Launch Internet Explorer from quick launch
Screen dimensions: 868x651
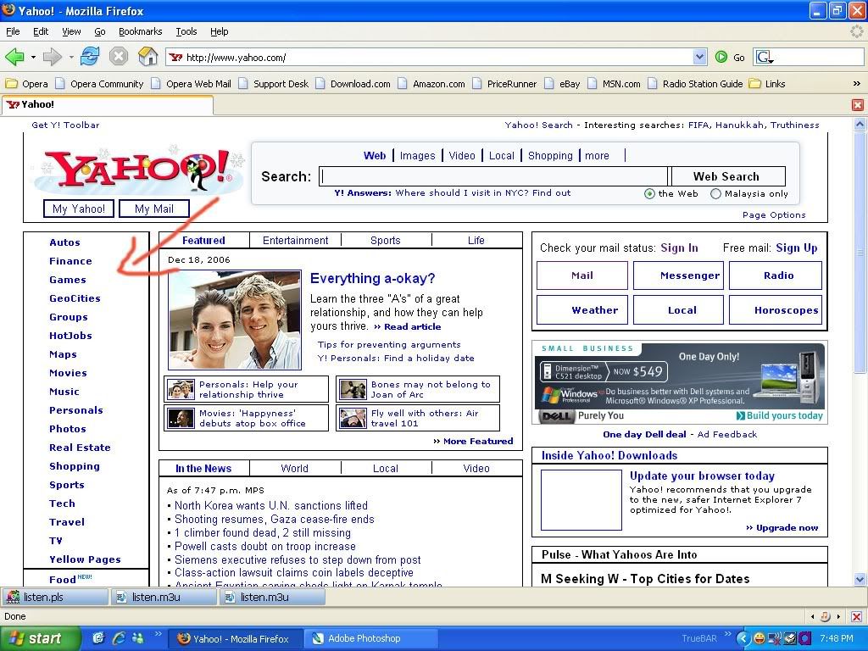[119, 638]
